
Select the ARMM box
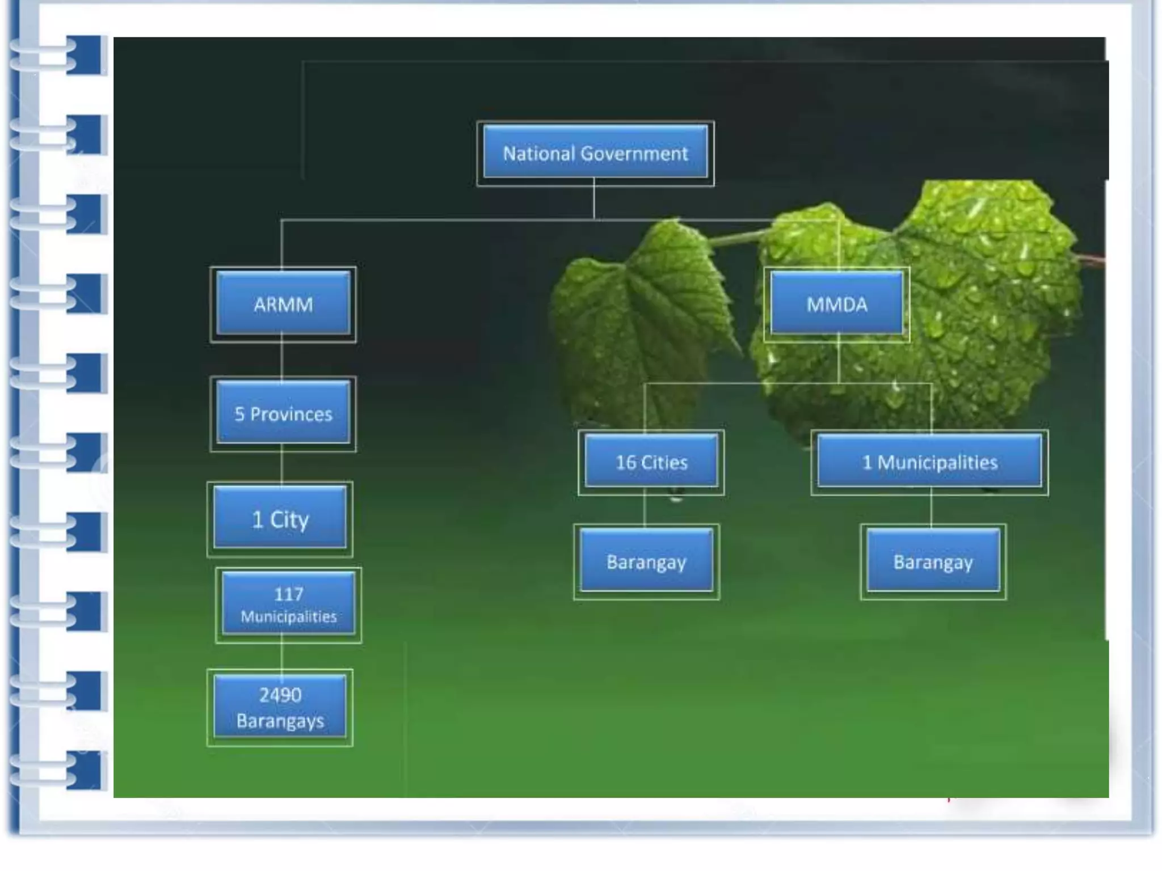[x=283, y=305]
